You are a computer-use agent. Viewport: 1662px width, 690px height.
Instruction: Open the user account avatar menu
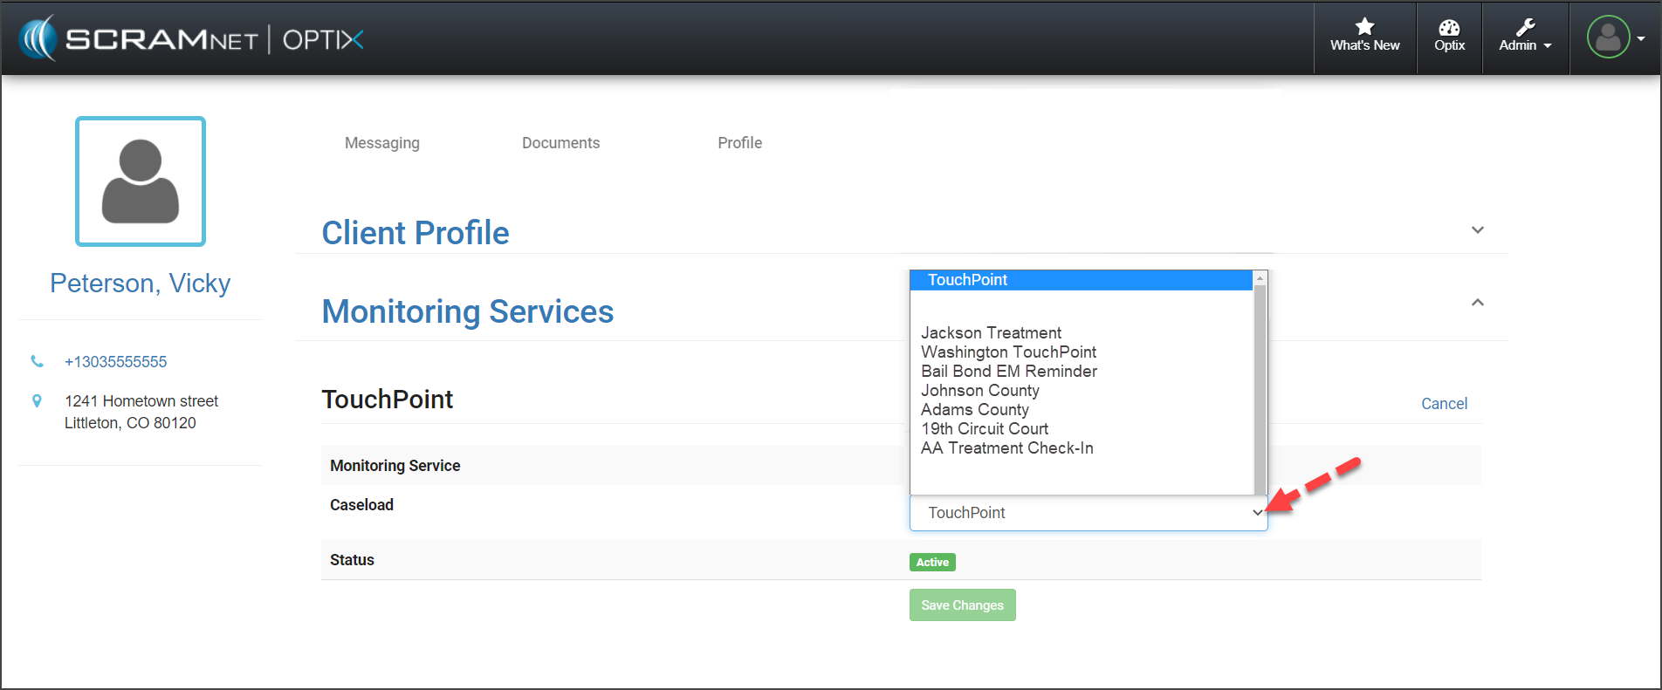pyautogui.click(x=1608, y=38)
